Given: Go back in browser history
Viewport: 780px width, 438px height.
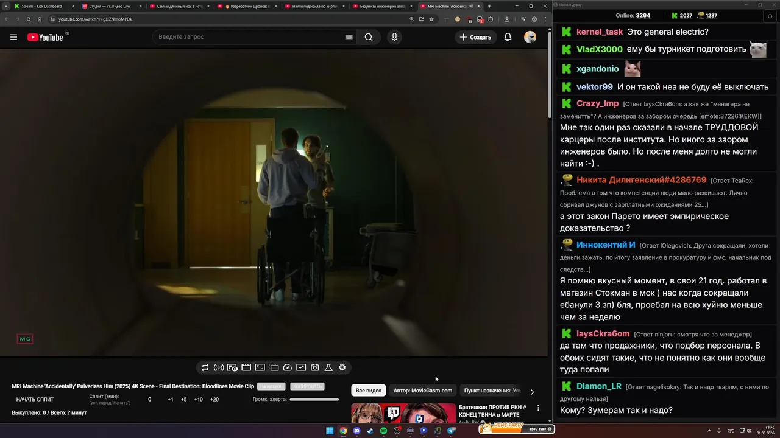Looking at the screenshot, I should tap(7, 19).
